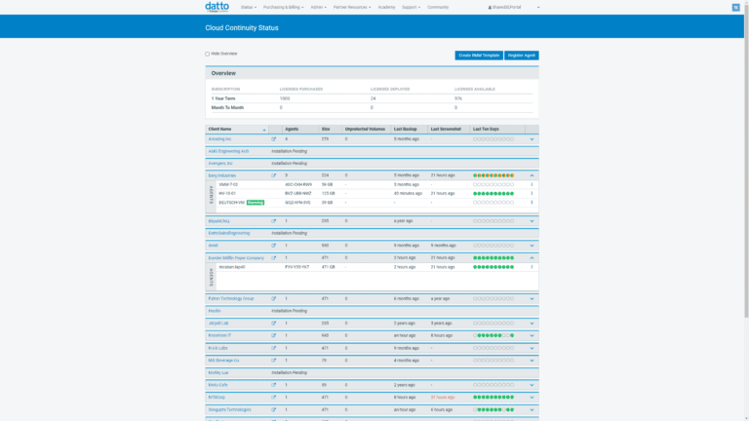Click NTSCorp red last screenshot time
749x421 pixels.
(443, 398)
